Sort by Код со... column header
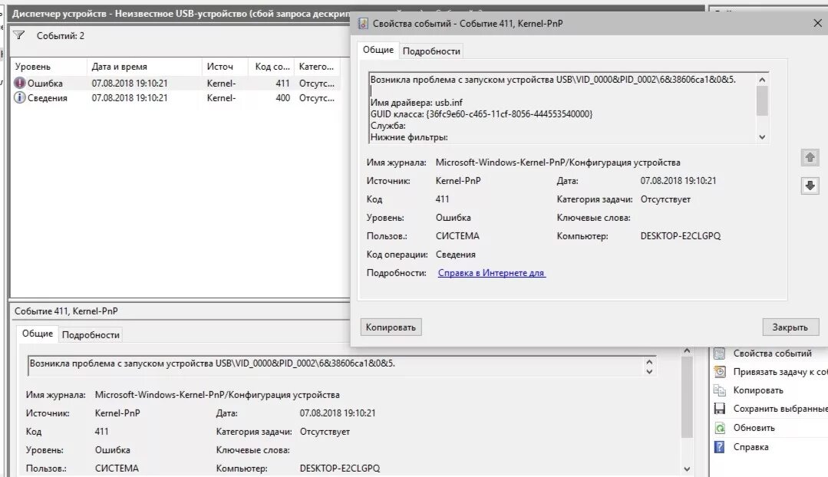The width and height of the screenshot is (828, 477). pyautogui.click(x=272, y=67)
